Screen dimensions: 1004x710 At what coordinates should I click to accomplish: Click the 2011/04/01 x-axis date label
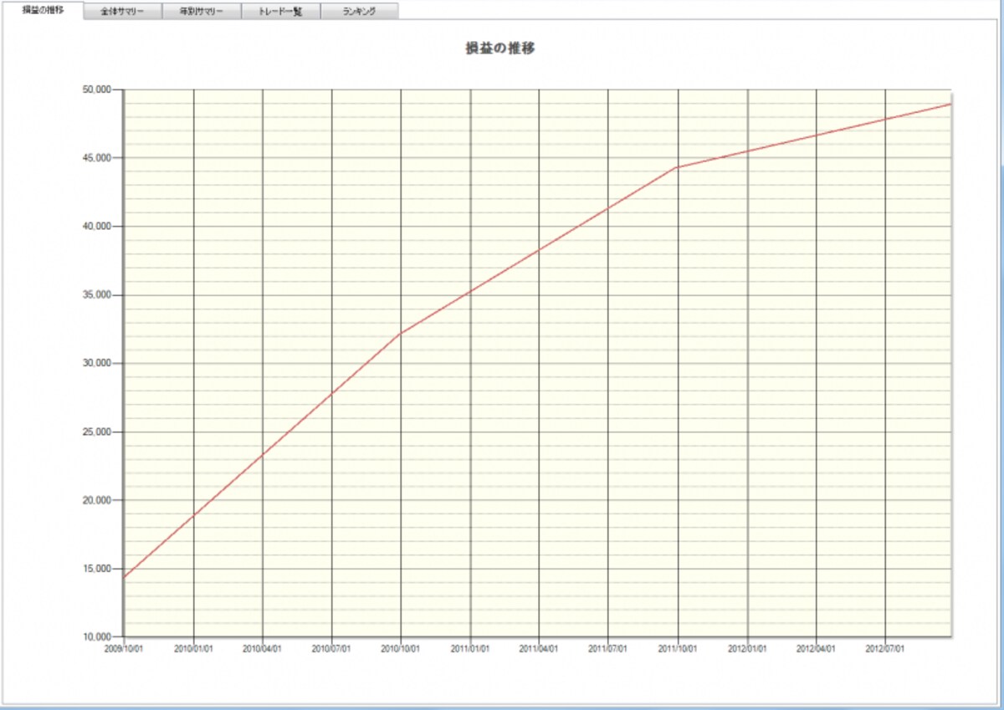[x=539, y=649]
